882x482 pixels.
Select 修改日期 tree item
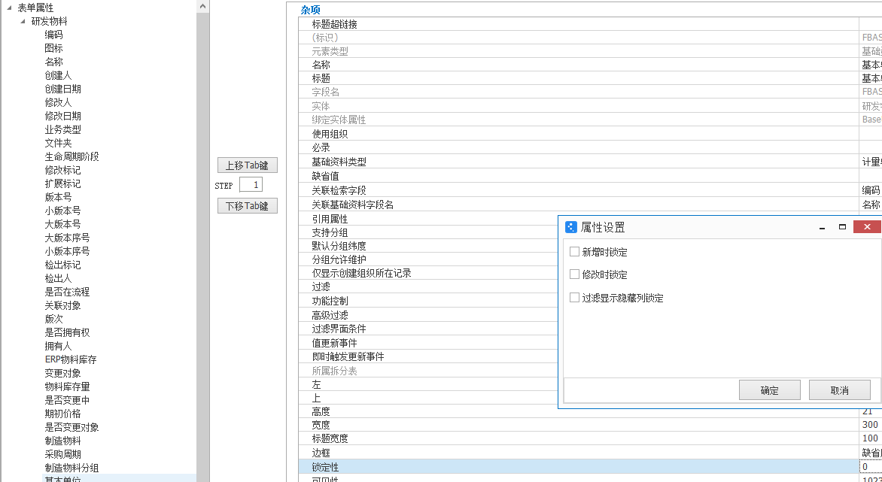click(x=63, y=116)
